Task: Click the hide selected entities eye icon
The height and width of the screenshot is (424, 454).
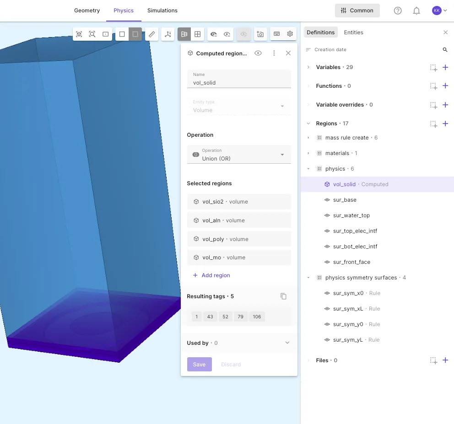Action: pyautogui.click(x=214, y=34)
